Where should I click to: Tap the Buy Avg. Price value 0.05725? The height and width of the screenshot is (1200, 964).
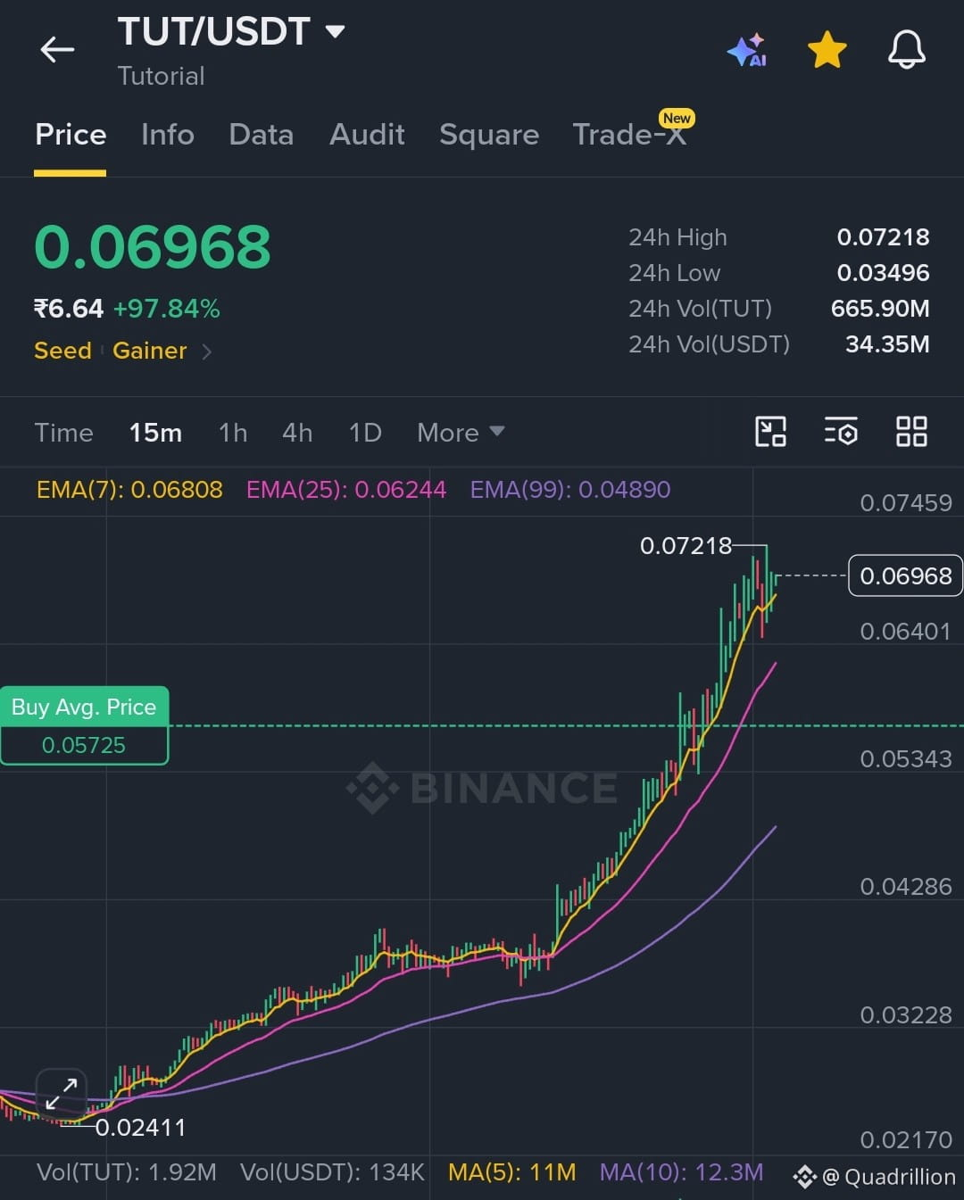(x=84, y=746)
